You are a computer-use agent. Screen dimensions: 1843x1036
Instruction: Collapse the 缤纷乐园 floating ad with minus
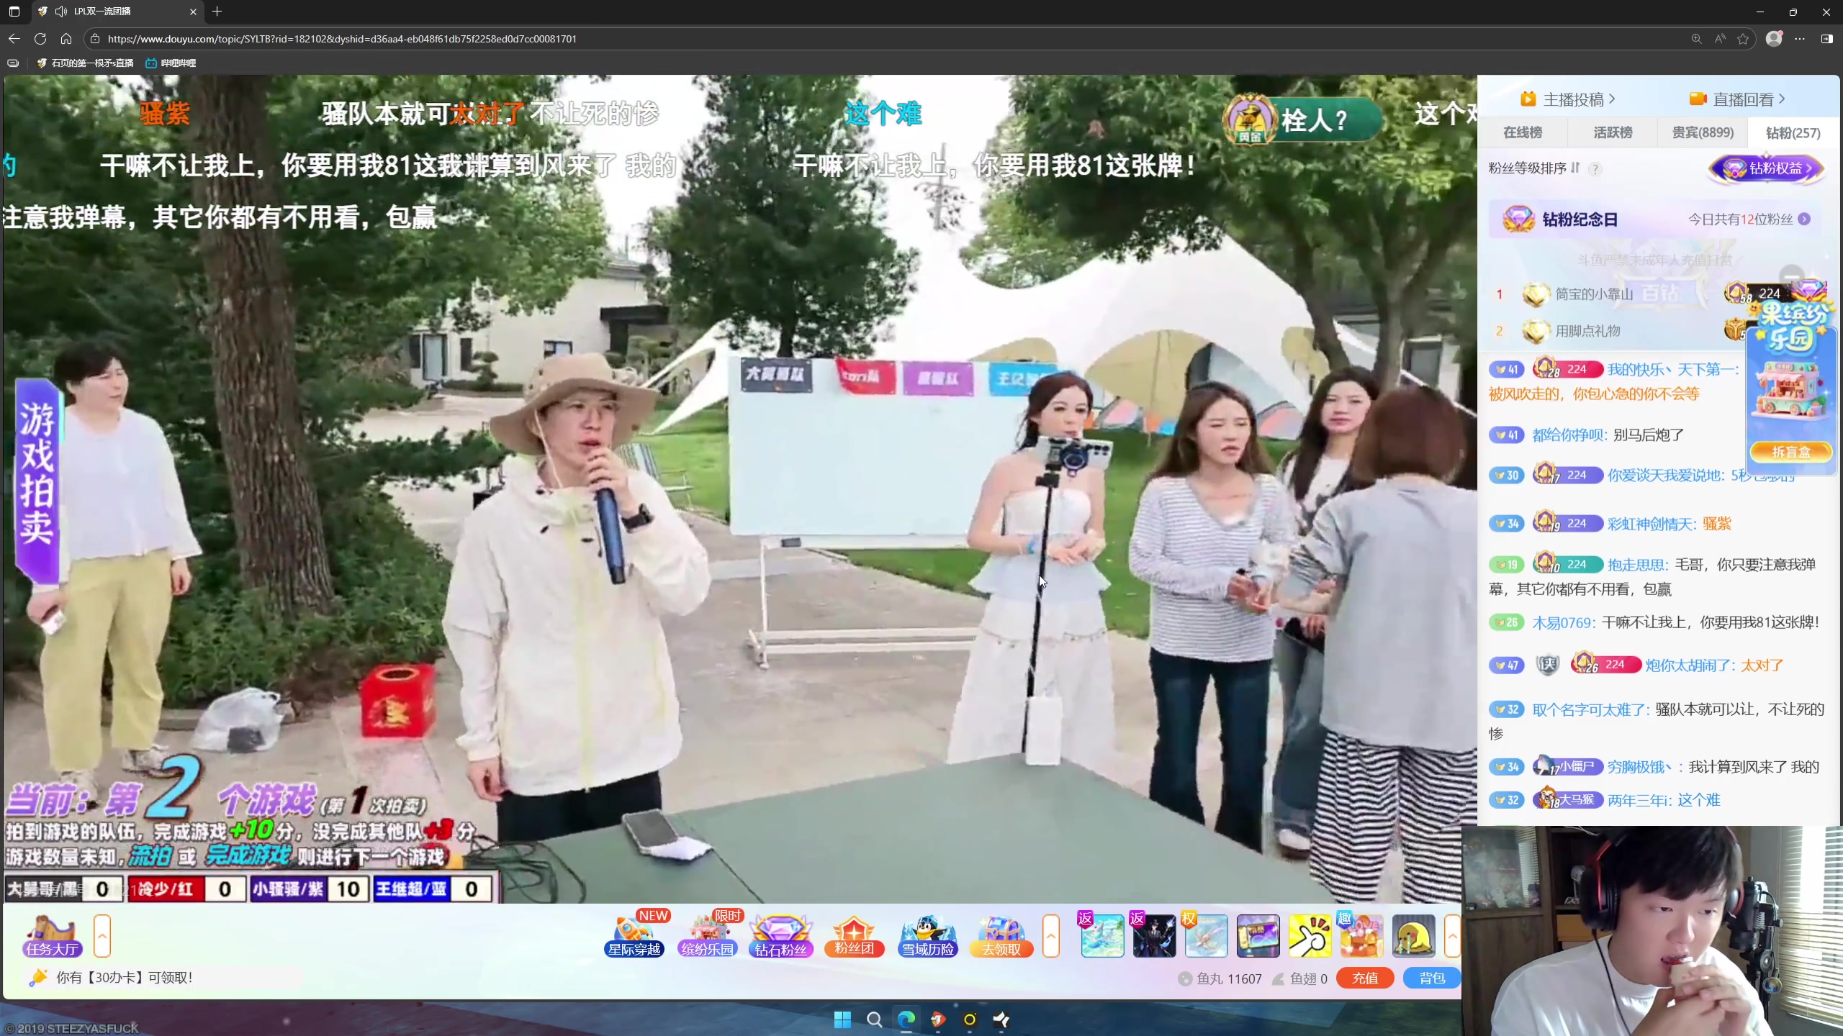(x=1792, y=276)
